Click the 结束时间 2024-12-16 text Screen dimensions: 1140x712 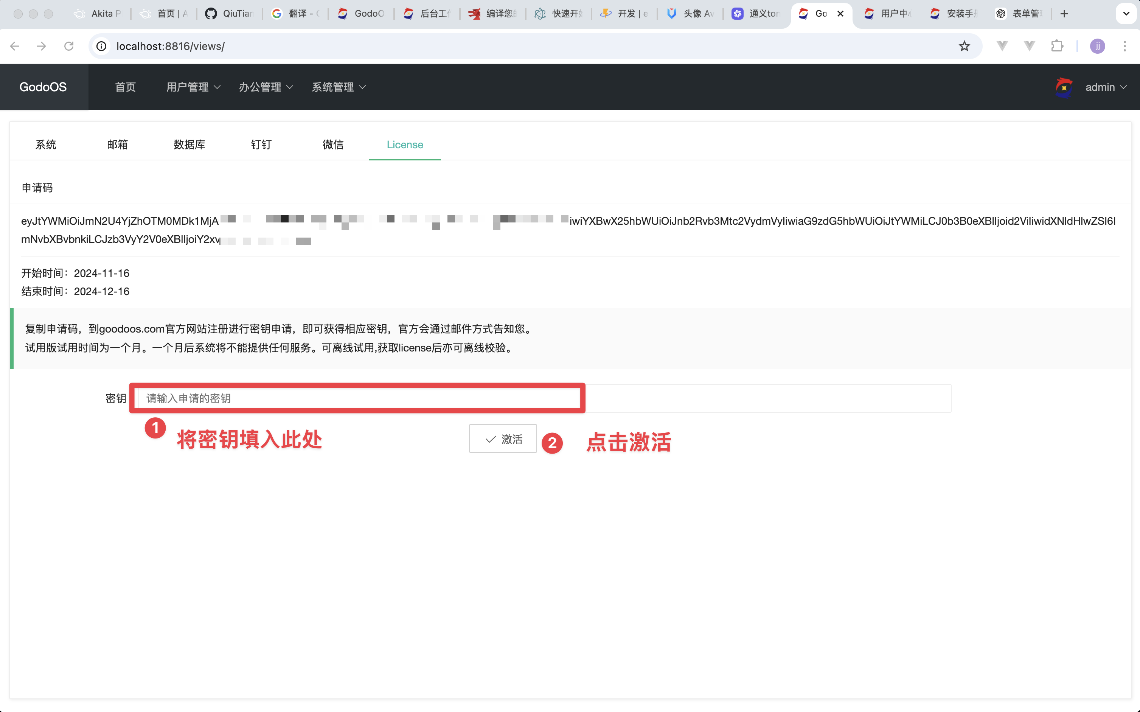75,291
